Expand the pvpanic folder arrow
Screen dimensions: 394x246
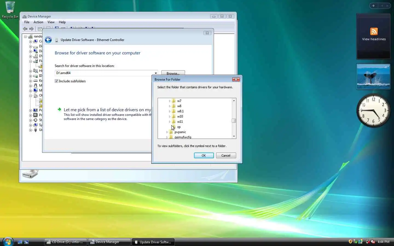tap(167, 132)
